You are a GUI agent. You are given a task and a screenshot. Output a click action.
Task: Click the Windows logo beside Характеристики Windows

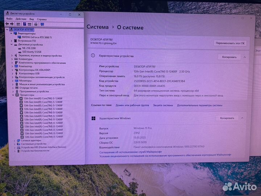[94, 118]
